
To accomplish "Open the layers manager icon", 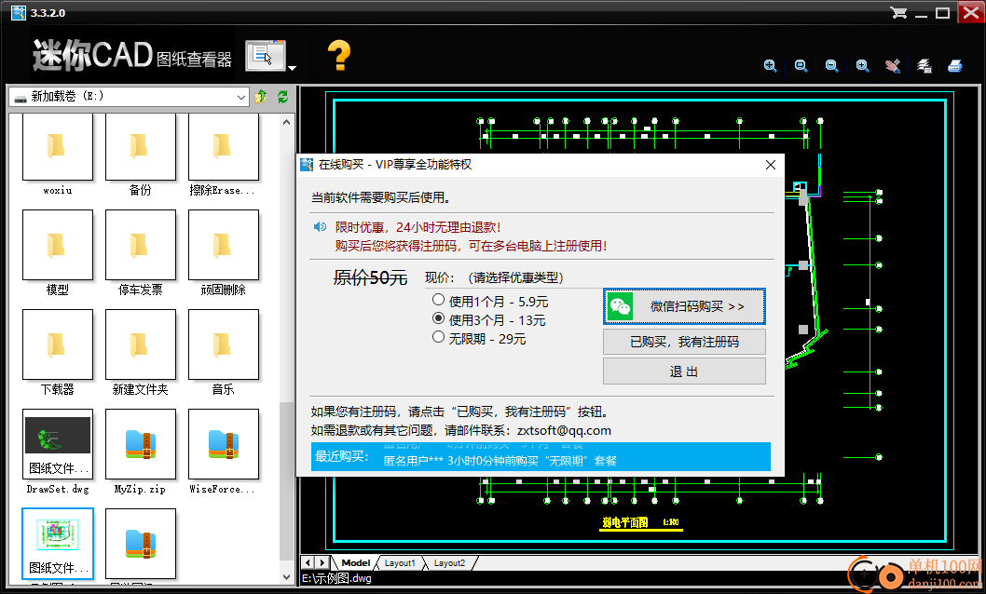I will pyautogui.click(x=924, y=66).
